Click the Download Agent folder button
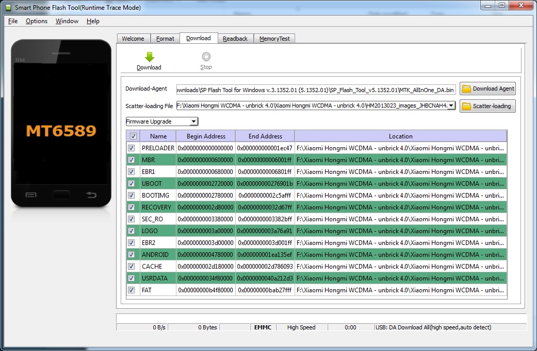 pyautogui.click(x=487, y=89)
